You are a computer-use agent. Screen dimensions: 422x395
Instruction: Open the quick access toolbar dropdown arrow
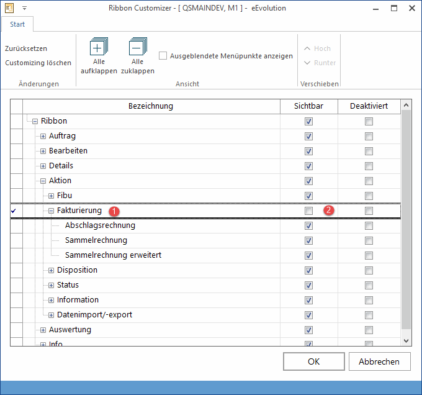(x=24, y=8)
